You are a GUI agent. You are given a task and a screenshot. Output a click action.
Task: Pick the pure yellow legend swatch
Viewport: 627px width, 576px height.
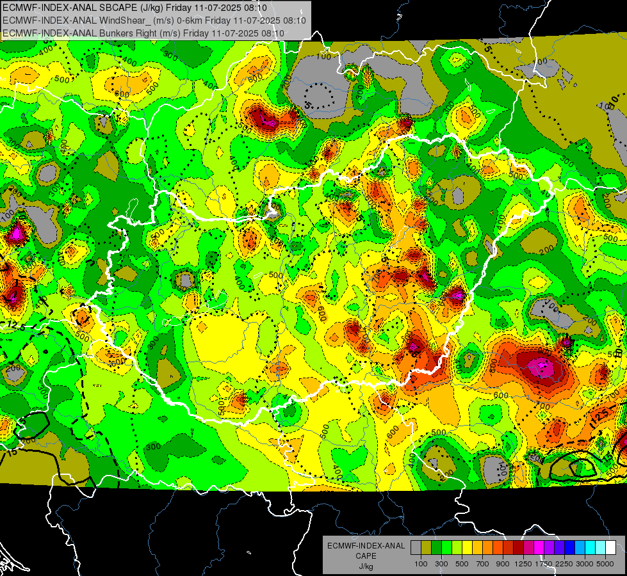point(467,548)
